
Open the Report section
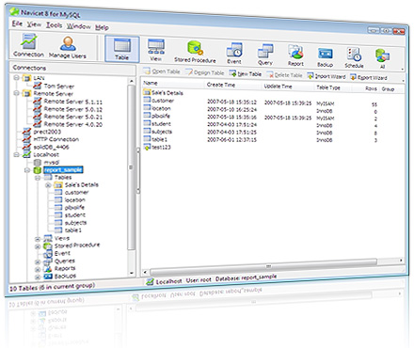click(x=295, y=55)
